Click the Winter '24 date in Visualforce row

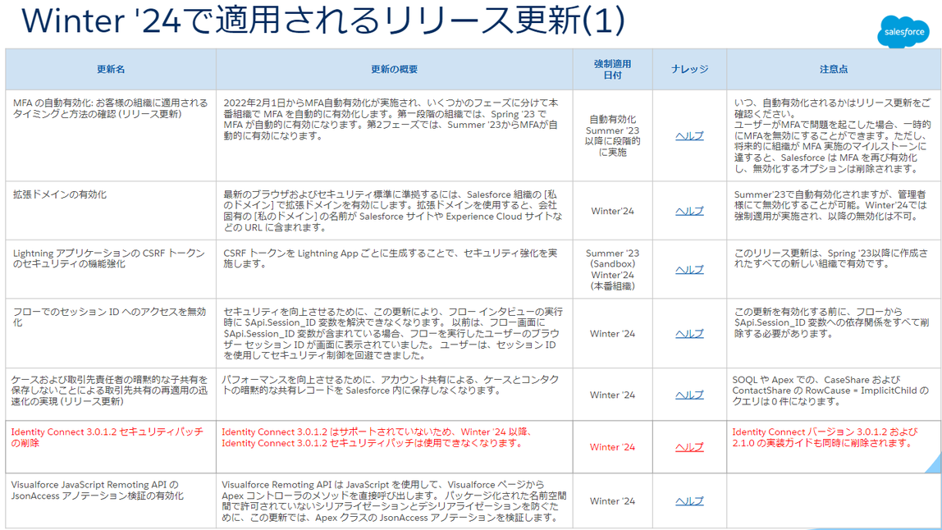tap(612, 500)
